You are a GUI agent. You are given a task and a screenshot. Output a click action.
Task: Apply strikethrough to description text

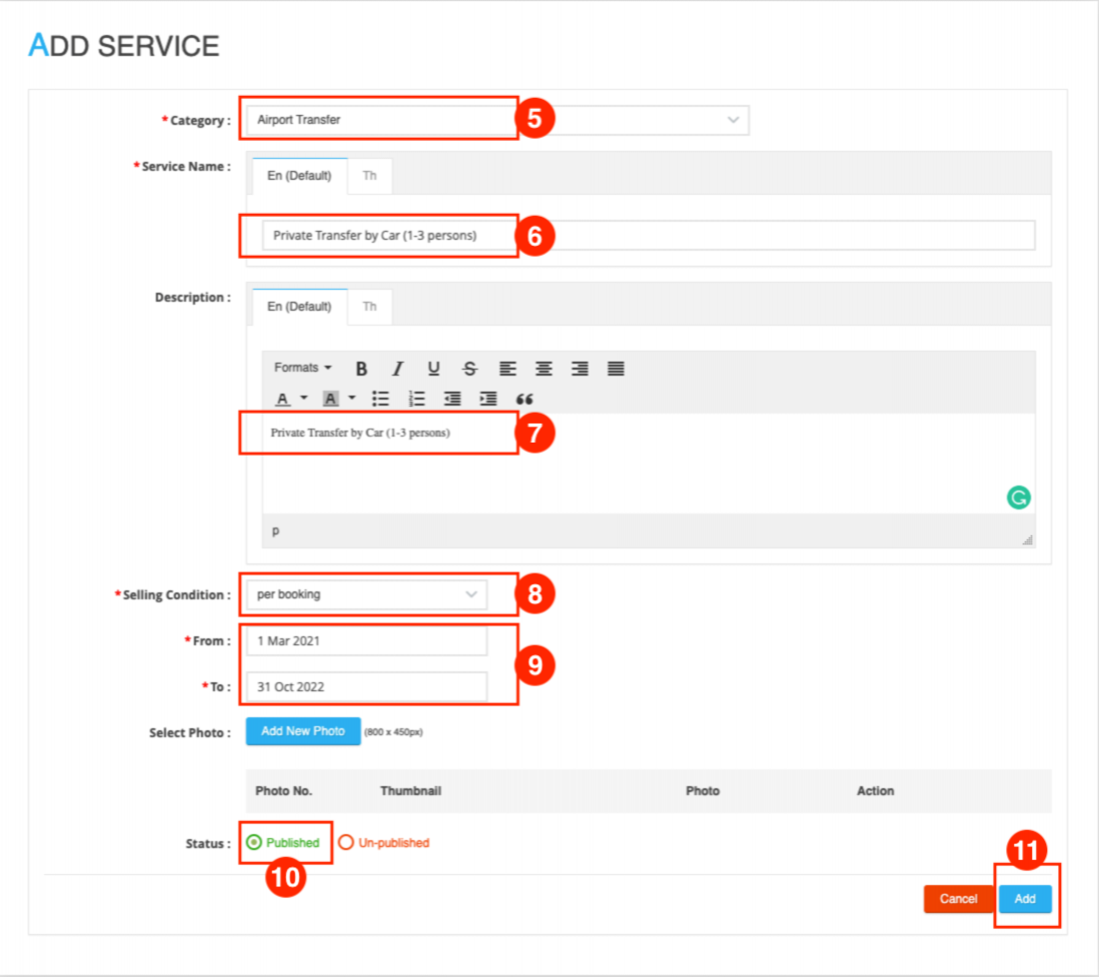coord(470,369)
